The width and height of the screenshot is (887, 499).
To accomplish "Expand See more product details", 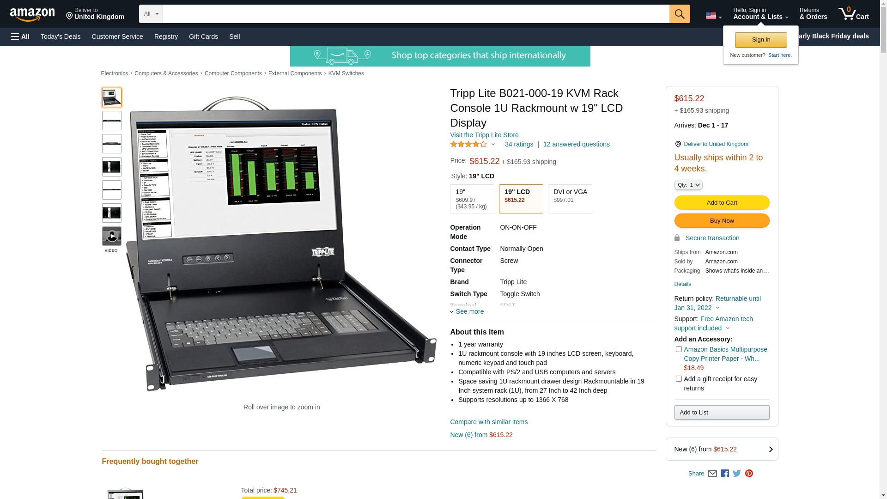I will (x=467, y=311).
